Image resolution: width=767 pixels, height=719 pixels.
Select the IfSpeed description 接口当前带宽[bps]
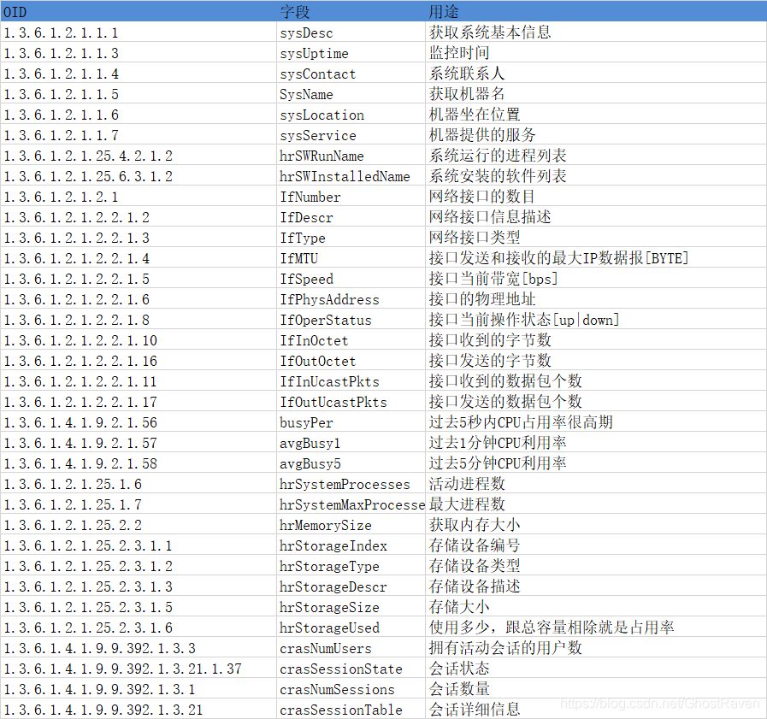[x=479, y=279]
